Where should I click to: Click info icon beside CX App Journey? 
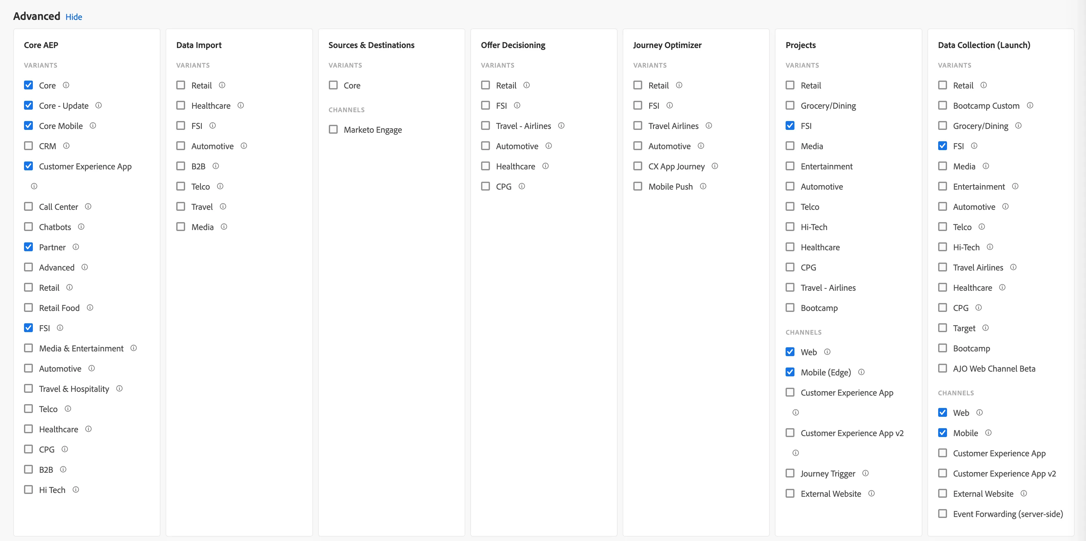point(715,166)
